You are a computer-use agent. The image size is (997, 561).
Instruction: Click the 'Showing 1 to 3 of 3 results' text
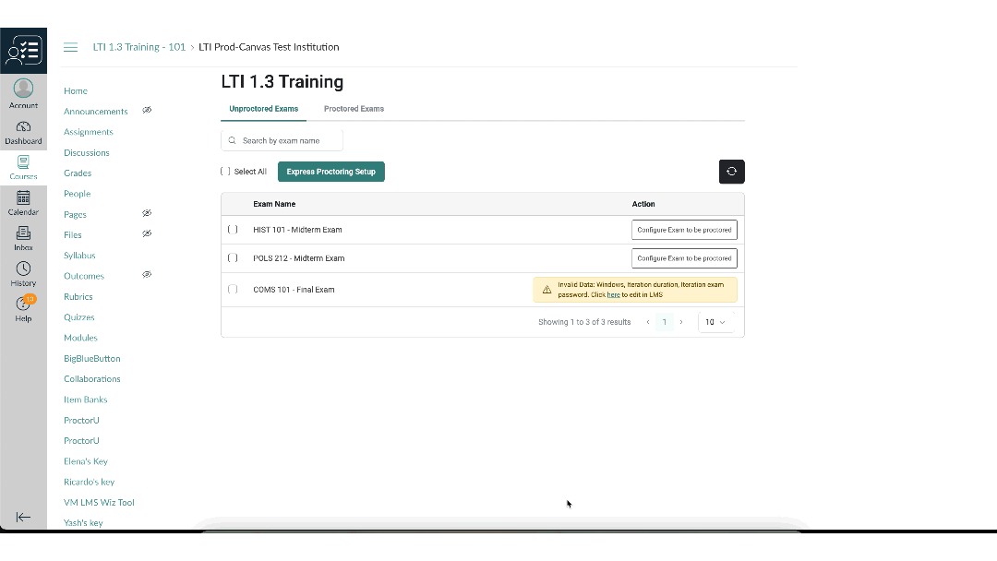pyautogui.click(x=584, y=322)
